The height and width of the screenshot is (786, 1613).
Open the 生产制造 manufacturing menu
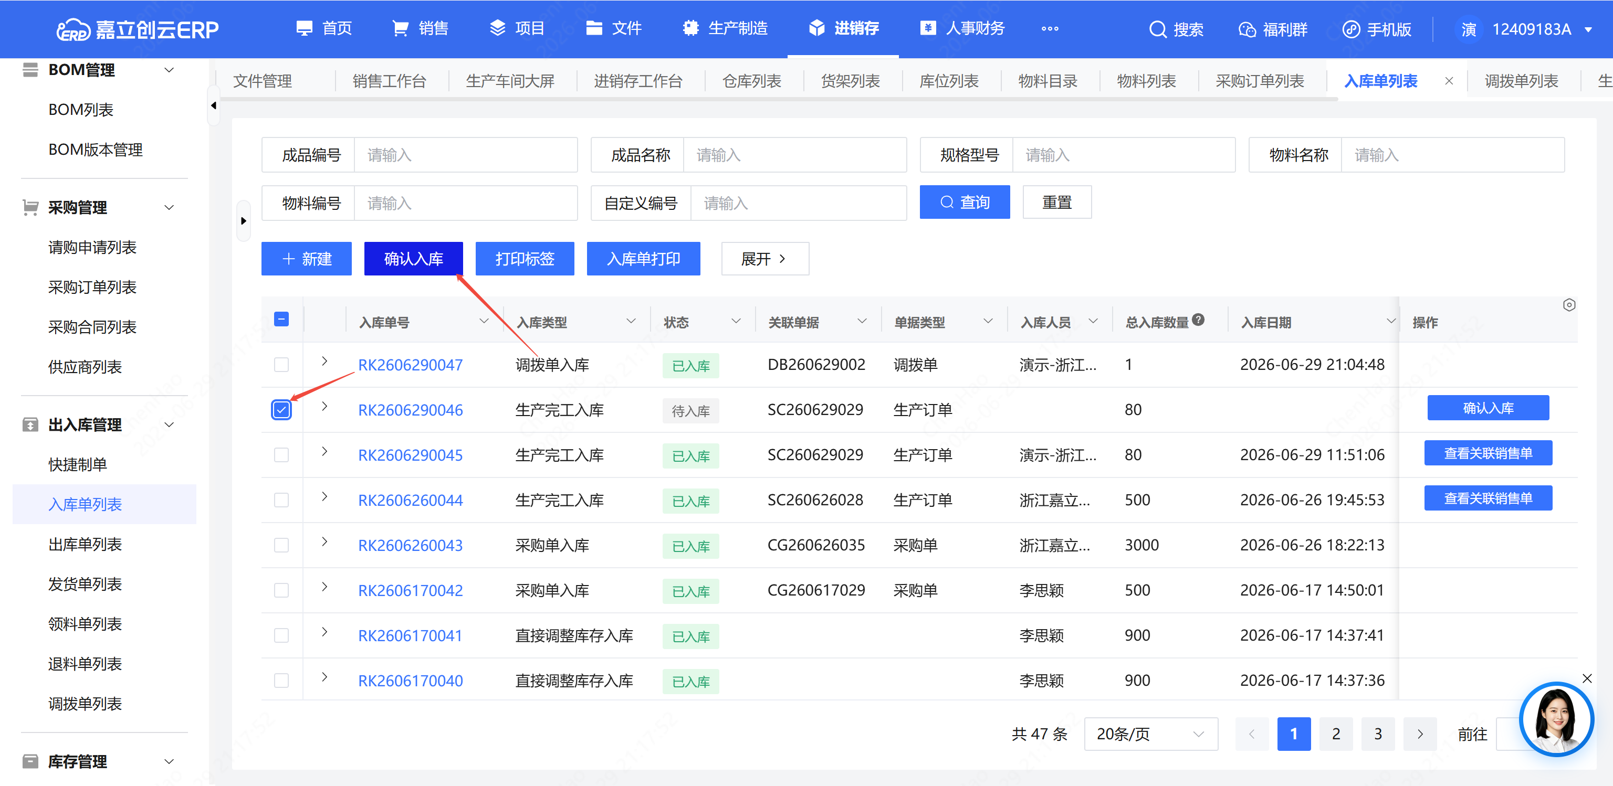725,29
